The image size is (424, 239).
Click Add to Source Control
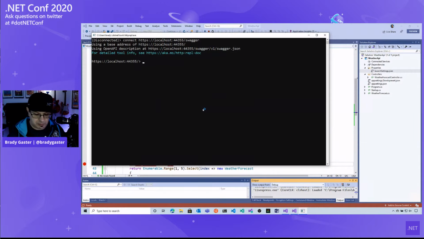point(399,205)
